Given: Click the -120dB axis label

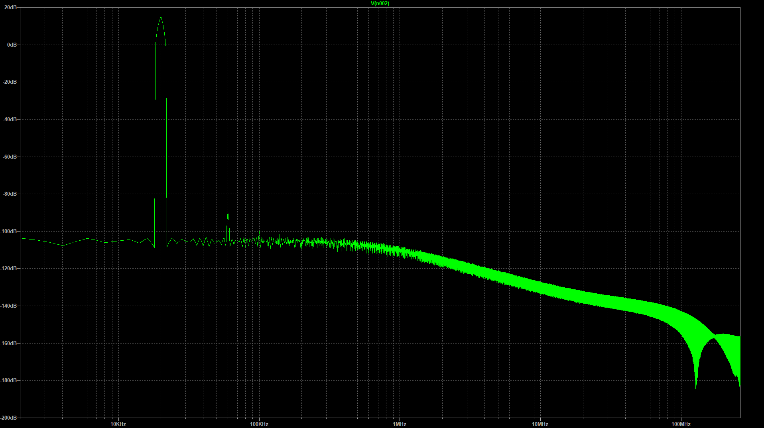Looking at the screenshot, I should (9, 268).
